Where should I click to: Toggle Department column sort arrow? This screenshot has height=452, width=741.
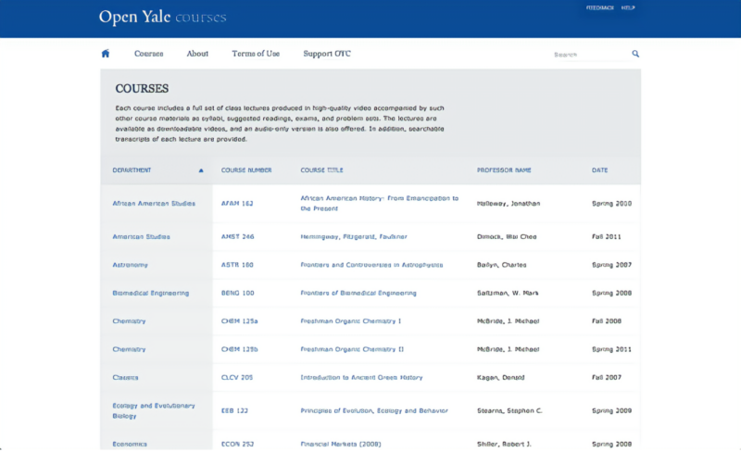point(201,170)
